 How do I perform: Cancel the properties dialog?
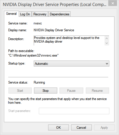coord(81,128)
